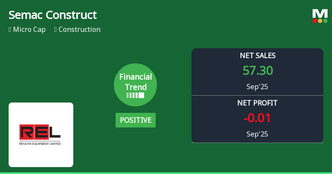This screenshot has width=332, height=174.
Task: Click the NET SALES heading
Action: (257, 56)
